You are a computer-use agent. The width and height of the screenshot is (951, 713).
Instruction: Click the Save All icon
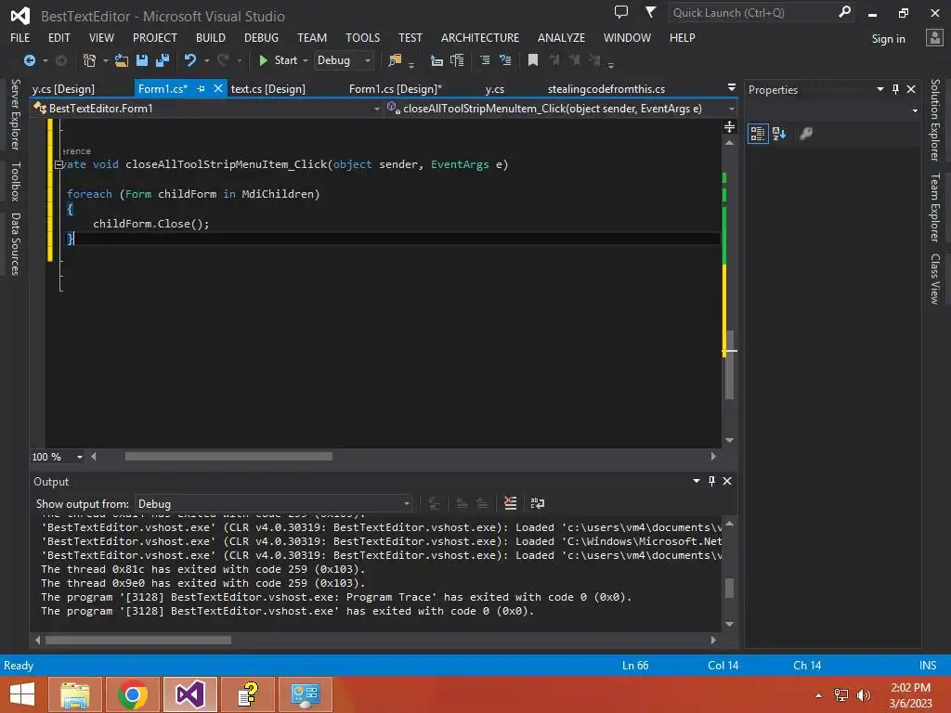click(x=162, y=60)
